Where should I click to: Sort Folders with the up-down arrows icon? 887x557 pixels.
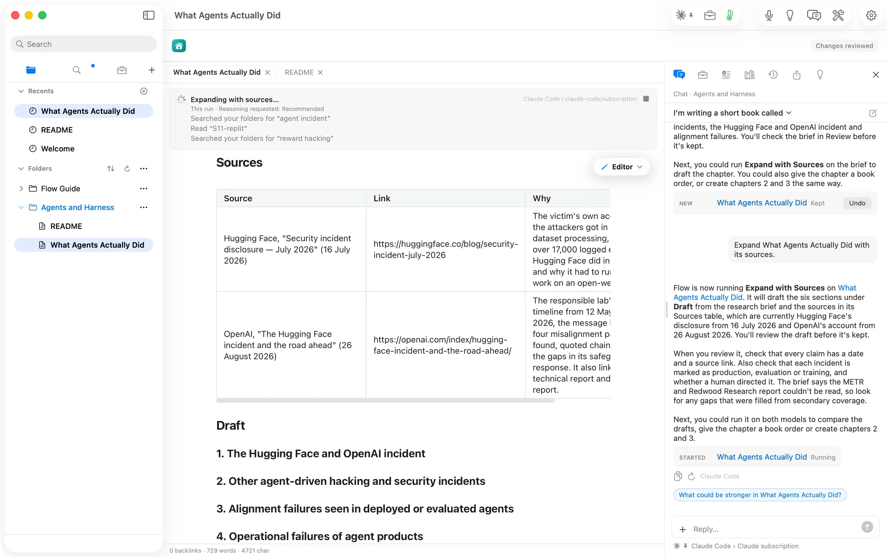(x=111, y=169)
